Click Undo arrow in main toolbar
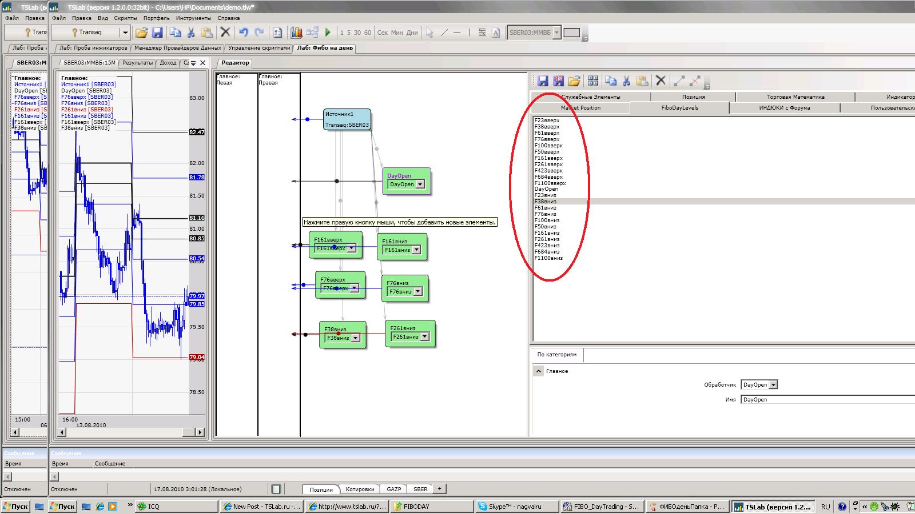Viewport: 915px width, 514px height. tap(244, 33)
